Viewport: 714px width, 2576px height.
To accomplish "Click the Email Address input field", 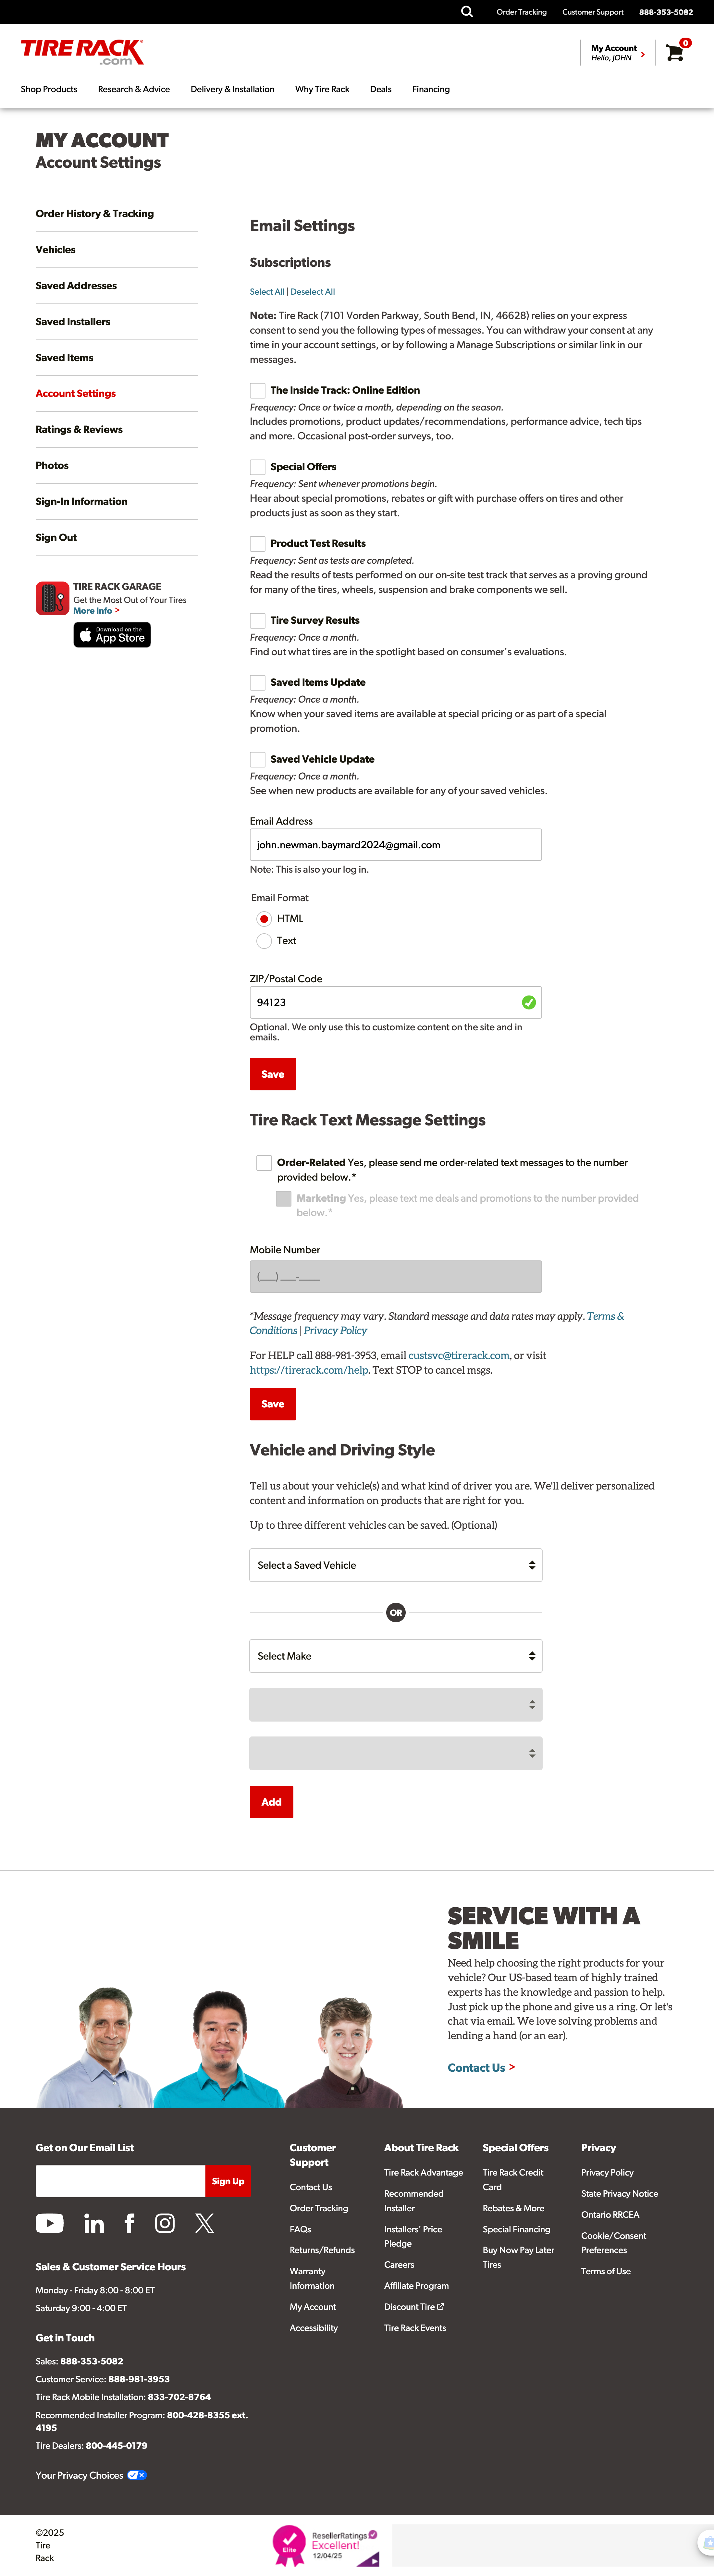I will 395,845.
